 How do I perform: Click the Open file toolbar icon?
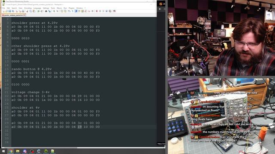point(6,11)
